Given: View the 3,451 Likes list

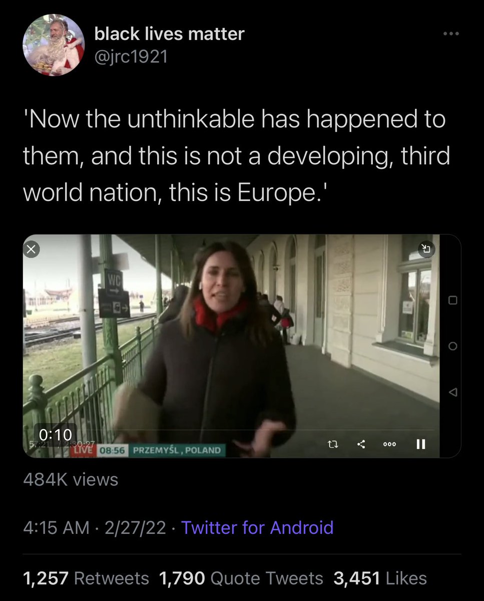Looking at the screenshot, I should [380, 578].
